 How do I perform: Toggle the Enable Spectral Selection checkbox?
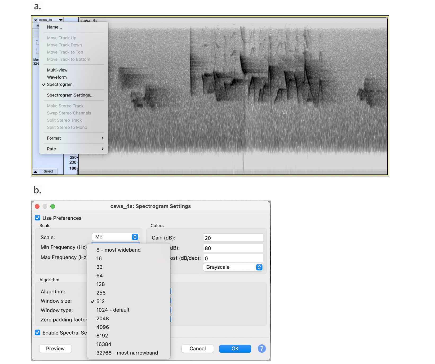[38, 333]
